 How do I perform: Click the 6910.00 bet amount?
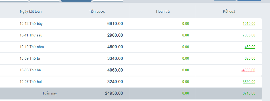(x=115, y=24)
